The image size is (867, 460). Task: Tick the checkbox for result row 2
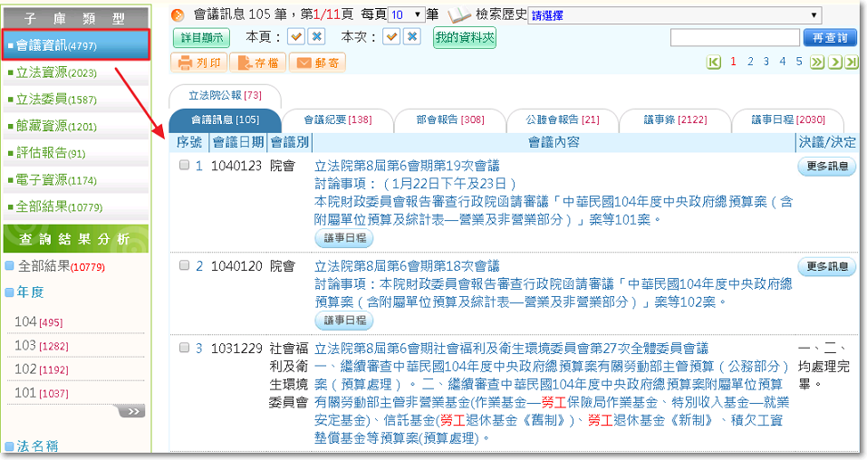point(184,266)
